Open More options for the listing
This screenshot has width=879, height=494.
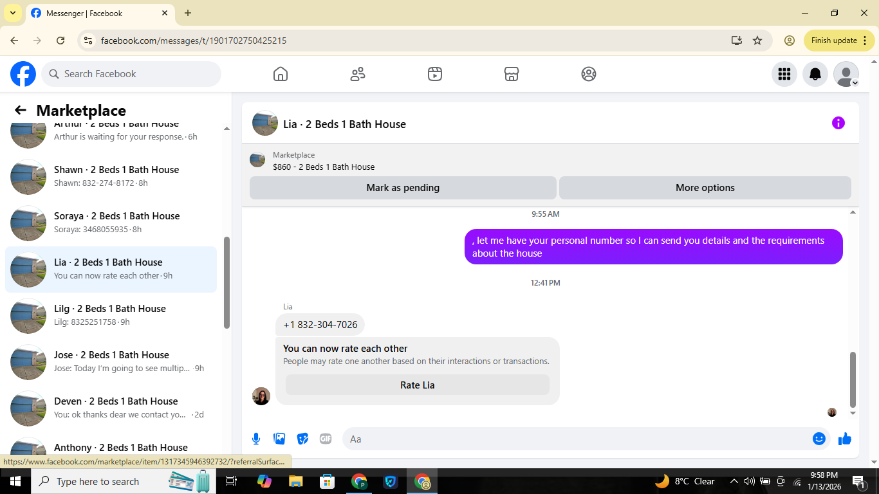pos(705,188)
